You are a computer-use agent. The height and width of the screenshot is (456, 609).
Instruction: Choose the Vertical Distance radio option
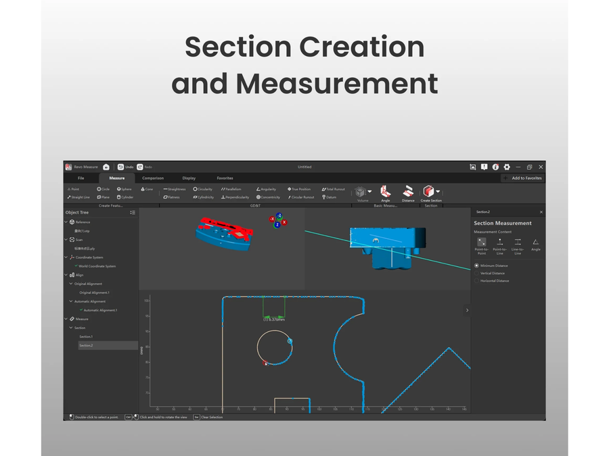pyautogui.click(x=476, y=274)
